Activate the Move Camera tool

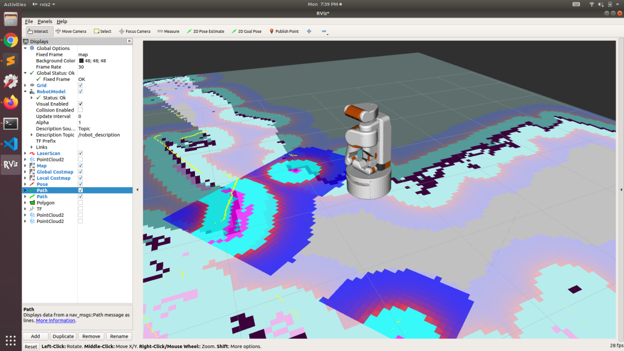71,31
